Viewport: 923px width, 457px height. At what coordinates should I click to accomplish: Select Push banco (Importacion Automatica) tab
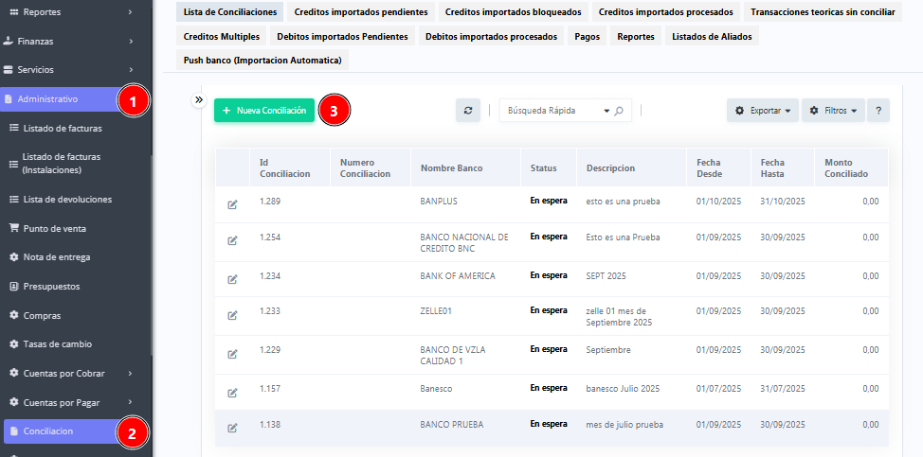click(262, 60)
